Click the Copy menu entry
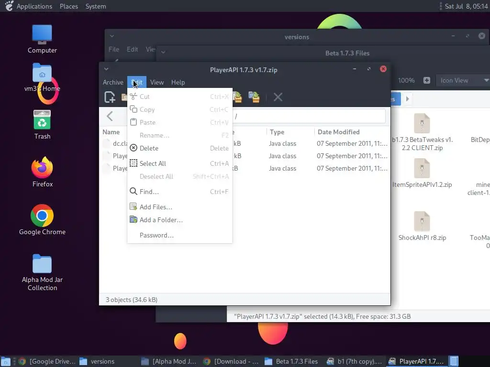The height and width of the screenshot is (367, 490). click(180, 109)
